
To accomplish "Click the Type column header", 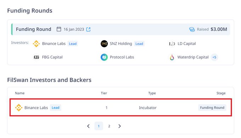I will [x=152, y=93].
